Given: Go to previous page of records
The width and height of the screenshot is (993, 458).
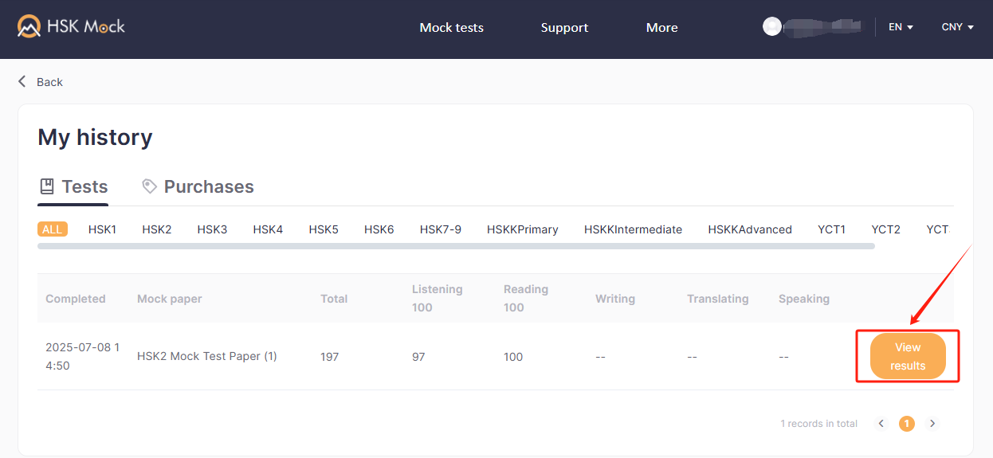Looking at the screenshot, I should [x=881, y=424].
